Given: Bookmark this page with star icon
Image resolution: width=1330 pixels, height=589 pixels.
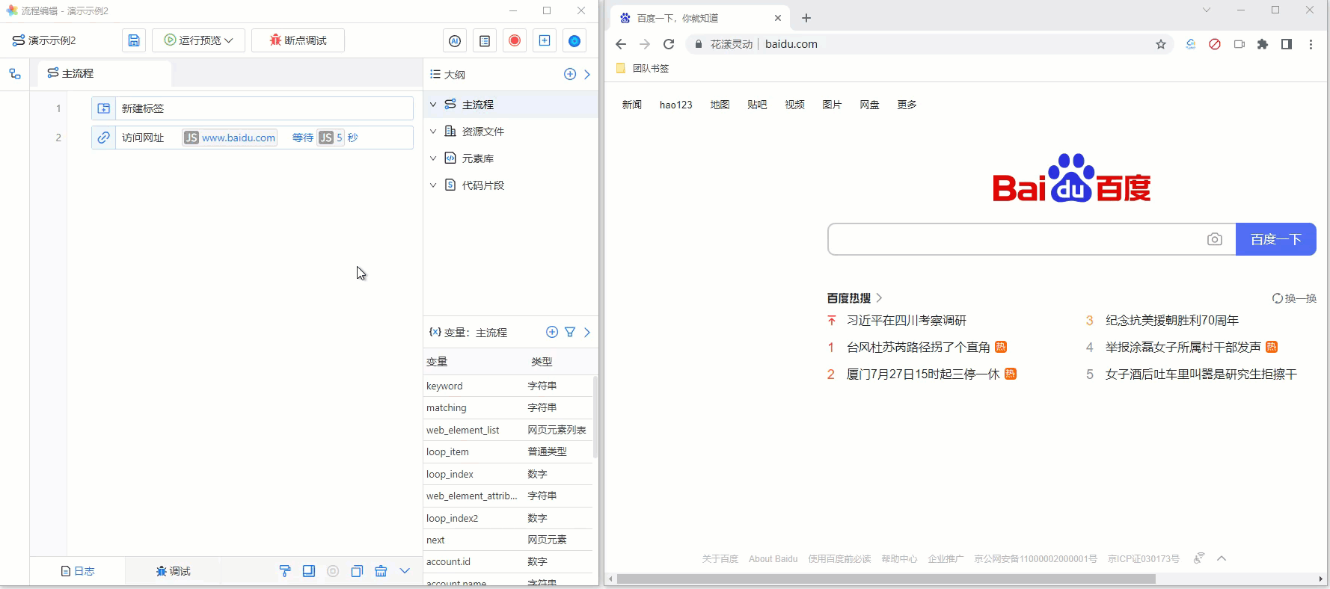Looking at the screenshot, I should (1161, 44).
